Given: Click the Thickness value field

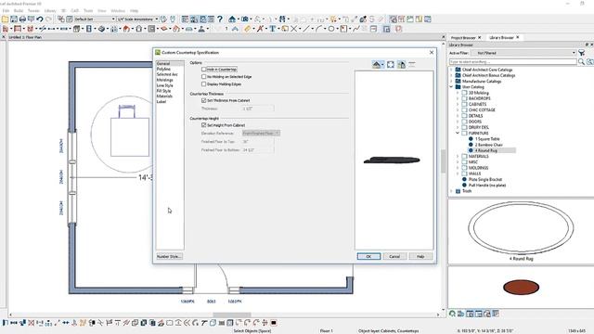Looking at the screenshot, I should click(258, 109).
